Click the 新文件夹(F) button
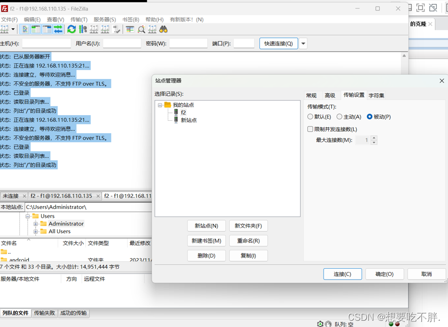 coord(248,226)
